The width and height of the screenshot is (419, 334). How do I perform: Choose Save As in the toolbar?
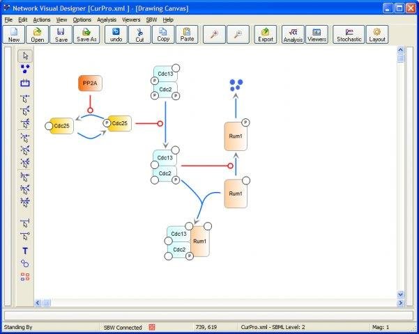pos(86,35)
